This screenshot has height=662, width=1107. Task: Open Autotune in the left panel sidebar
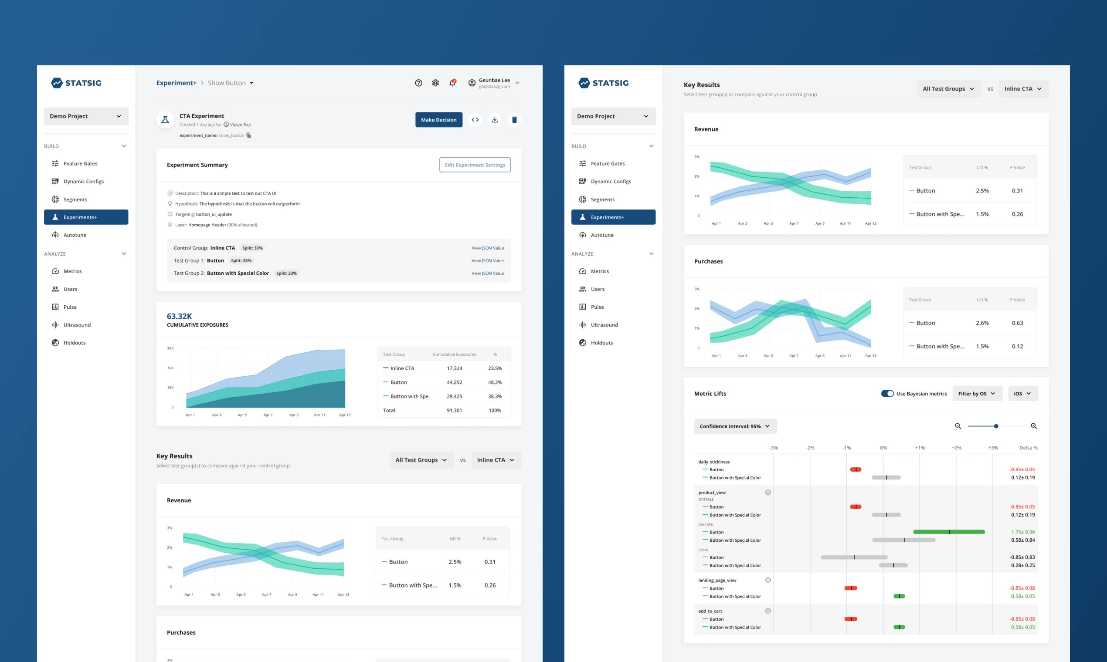[86, 235]
